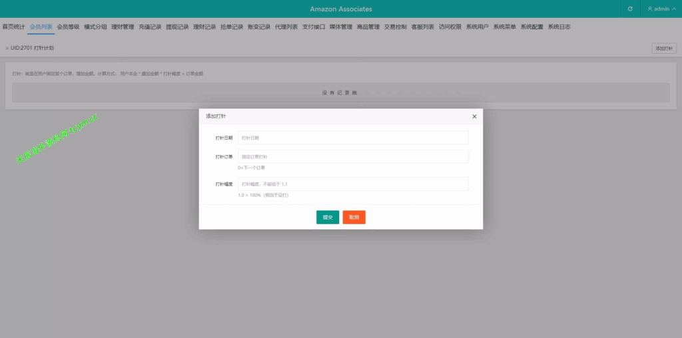Open the 账变记录 menu tab
Viewport: 682px width, 338px height.
click(259, 27)
